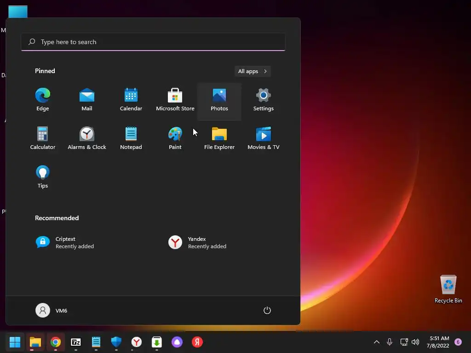
Task: Open Settings from pinned apps
Action: 264,100
